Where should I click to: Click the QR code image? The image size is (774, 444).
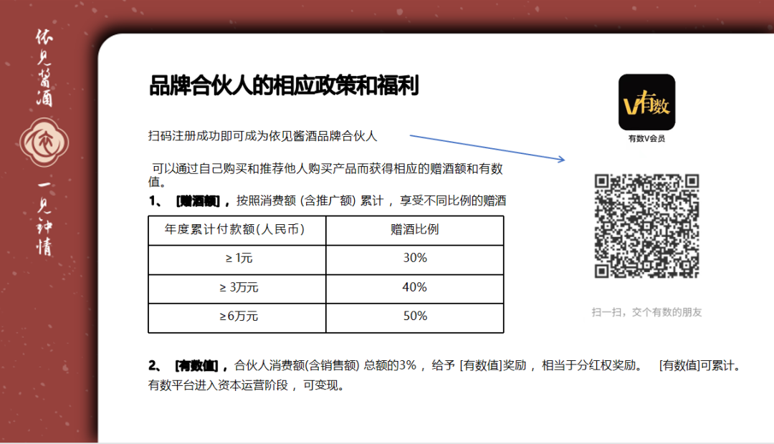point(646,226)
